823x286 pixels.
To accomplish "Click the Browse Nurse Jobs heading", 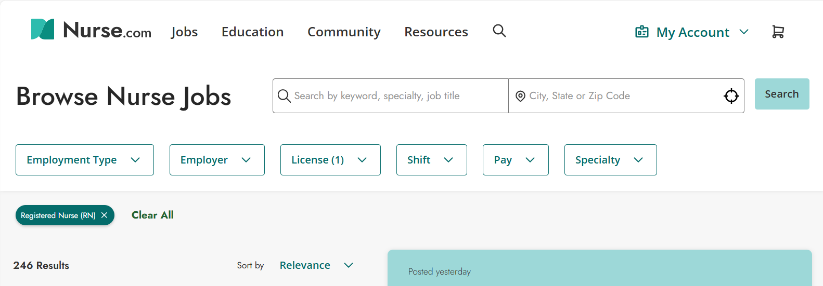I will (124, 97).
